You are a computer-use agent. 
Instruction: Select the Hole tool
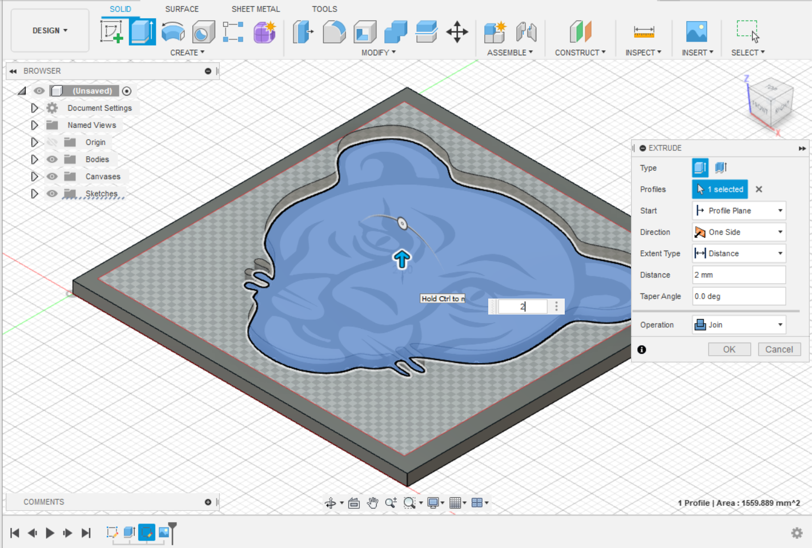203,31
